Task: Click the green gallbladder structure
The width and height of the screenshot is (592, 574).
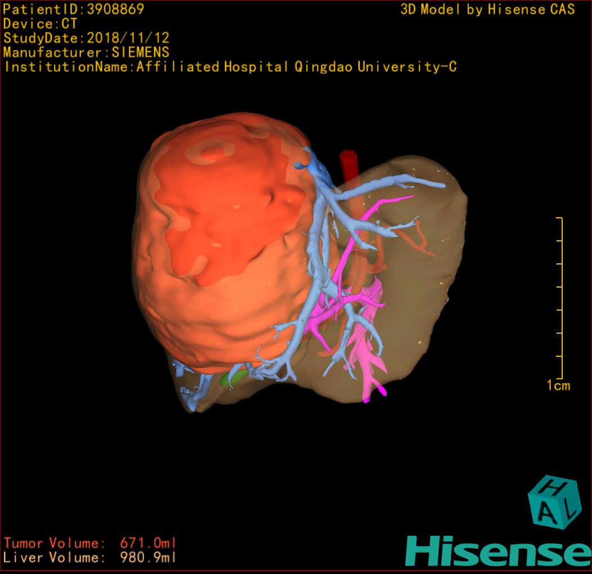Action: (234, 378)
